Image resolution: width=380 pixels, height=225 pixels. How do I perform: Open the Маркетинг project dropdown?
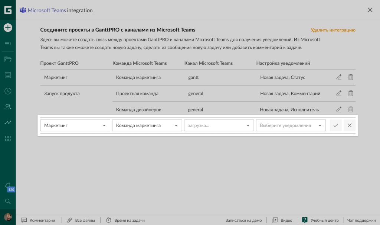[75, 125]
